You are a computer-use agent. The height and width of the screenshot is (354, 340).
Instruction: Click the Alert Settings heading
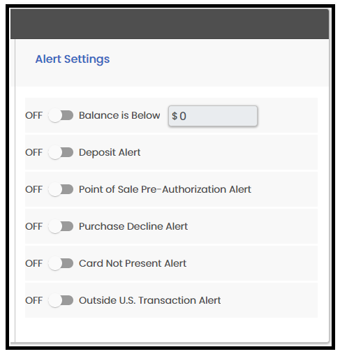click(73, 59)
